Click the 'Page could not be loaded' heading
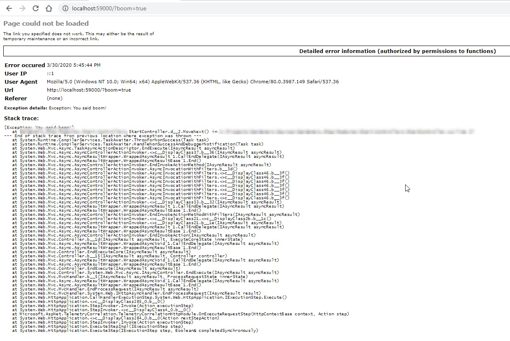The width and height of the screenshot is (510, 341). (46, 24)
